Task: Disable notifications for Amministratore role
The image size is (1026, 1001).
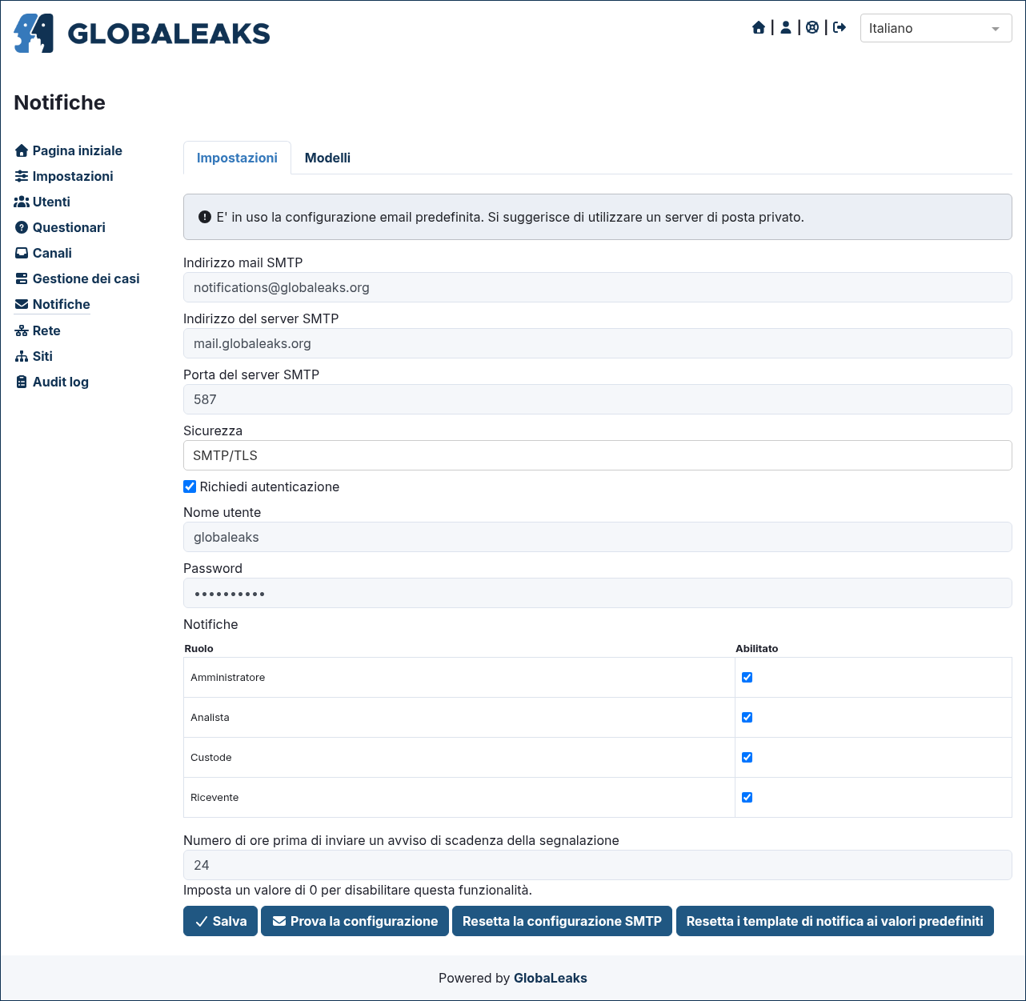Action: pyautogui.click(x=747, y=677)
